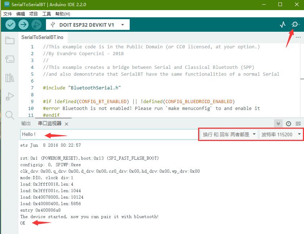Screen dimensions: 304x234
Task: Select the 串口监视器 tab
Action: click(x=50, y=123)
